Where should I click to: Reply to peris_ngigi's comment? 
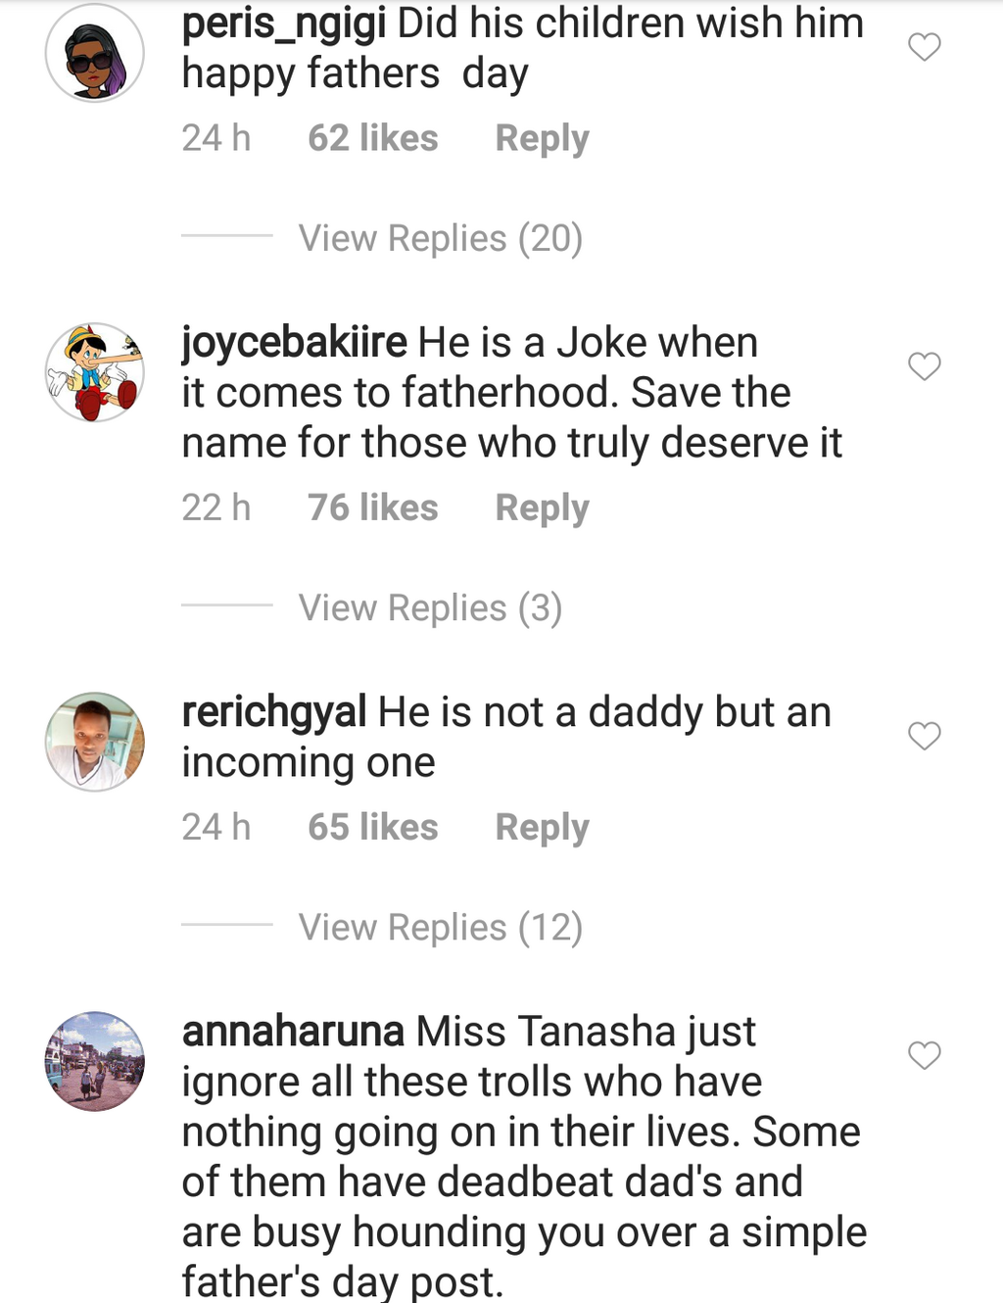pyautogui.click(x=542, y=138)
